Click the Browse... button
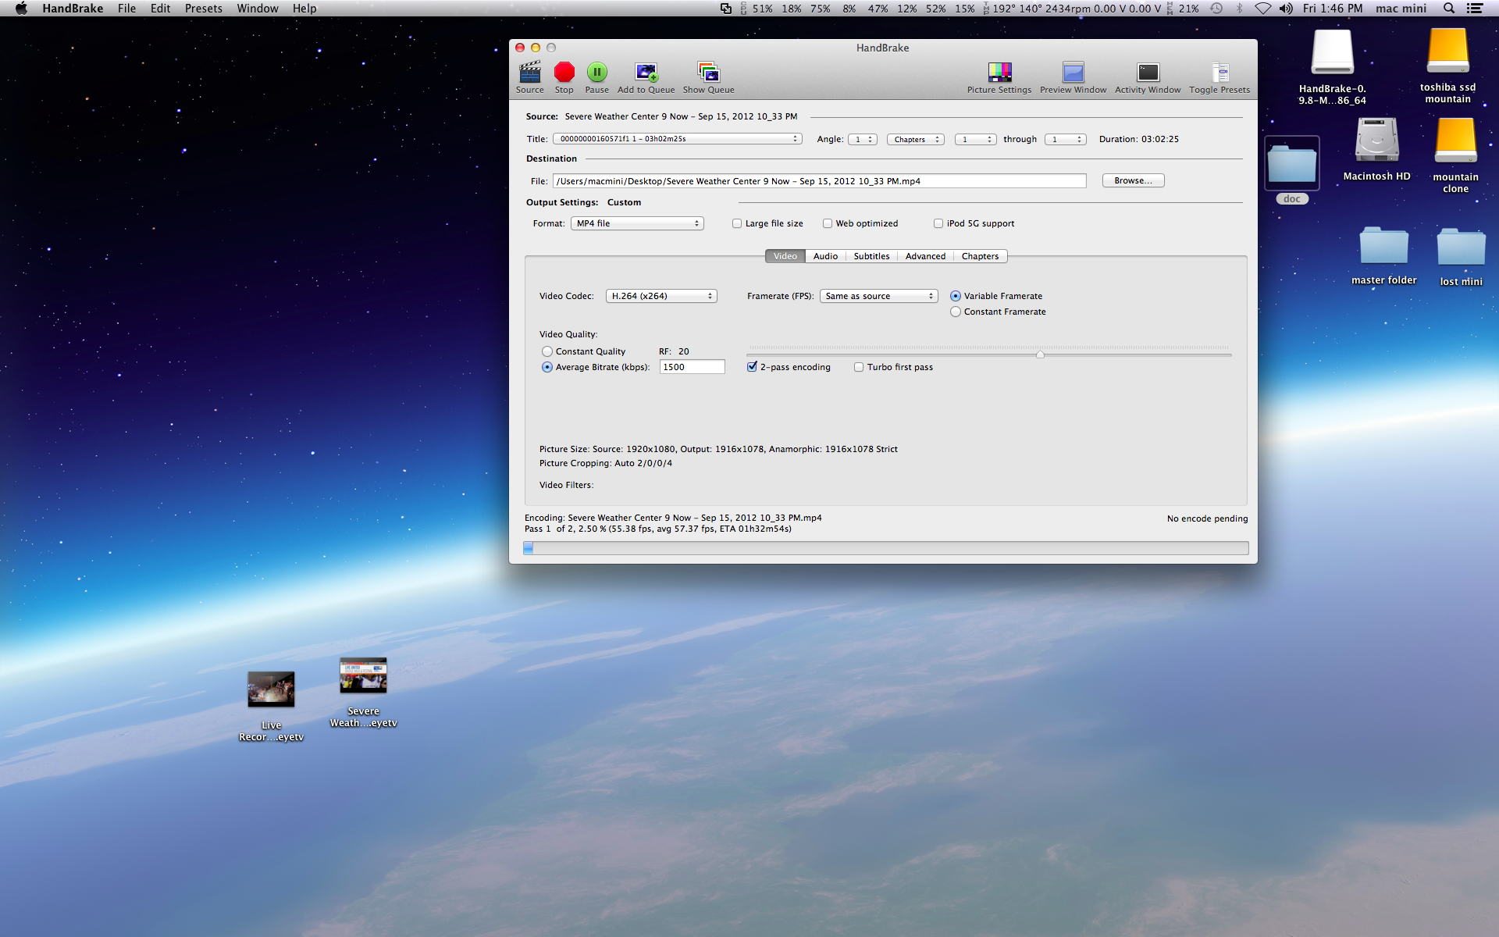Viewport: 1499px width, 937px height. pos(1133,180)
